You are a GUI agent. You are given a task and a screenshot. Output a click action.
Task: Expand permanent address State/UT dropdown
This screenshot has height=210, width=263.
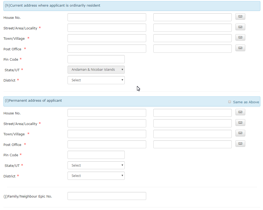click(x=96, y=166)
